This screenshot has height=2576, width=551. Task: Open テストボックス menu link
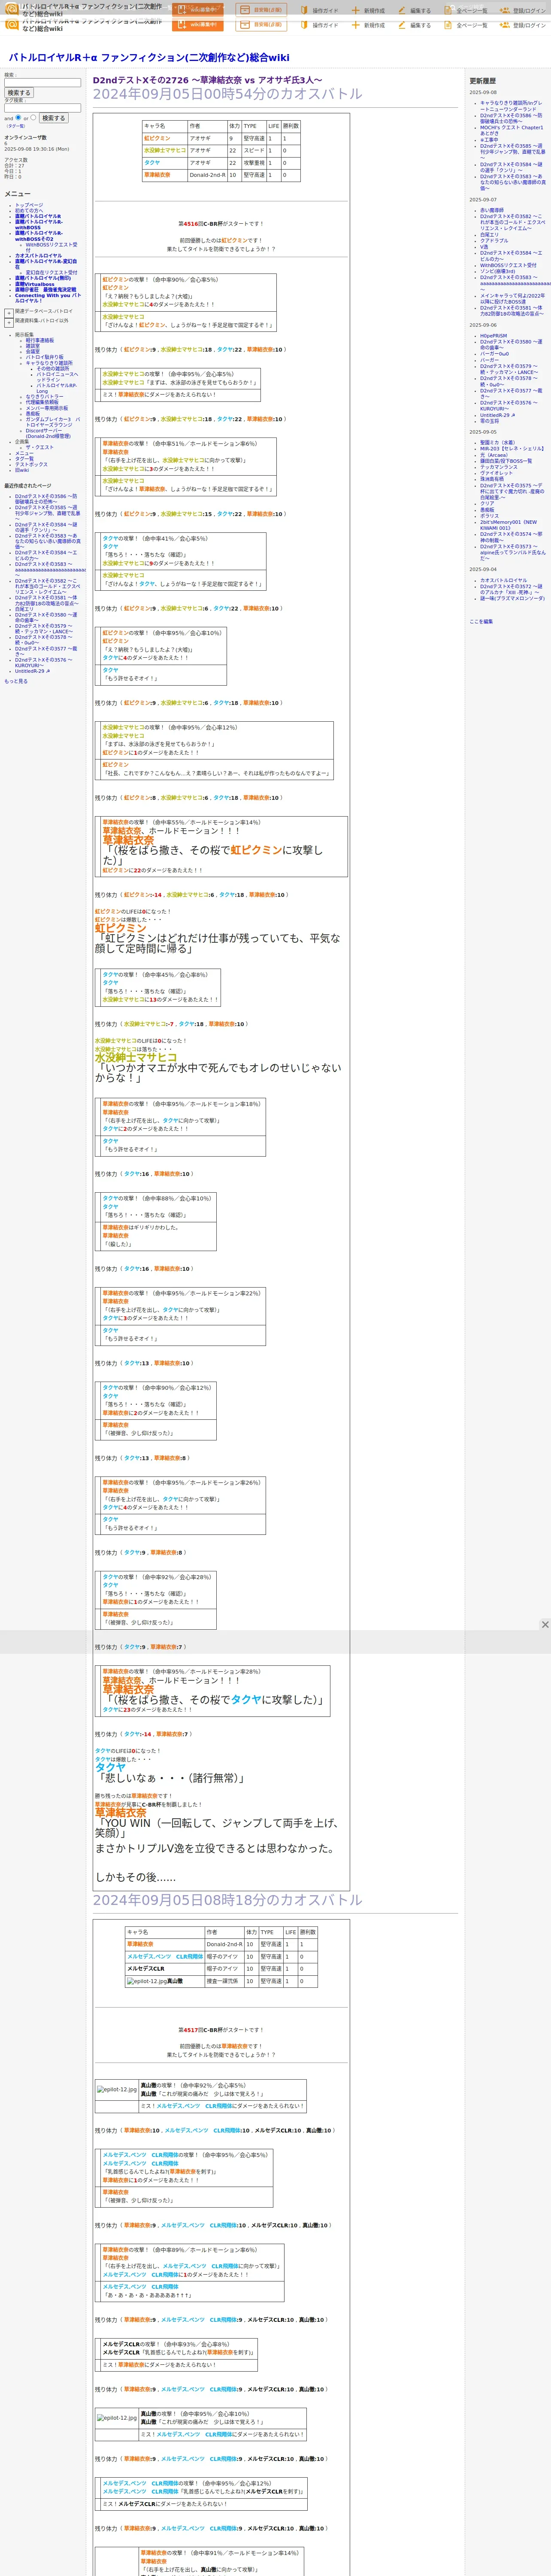pos(31,465)
